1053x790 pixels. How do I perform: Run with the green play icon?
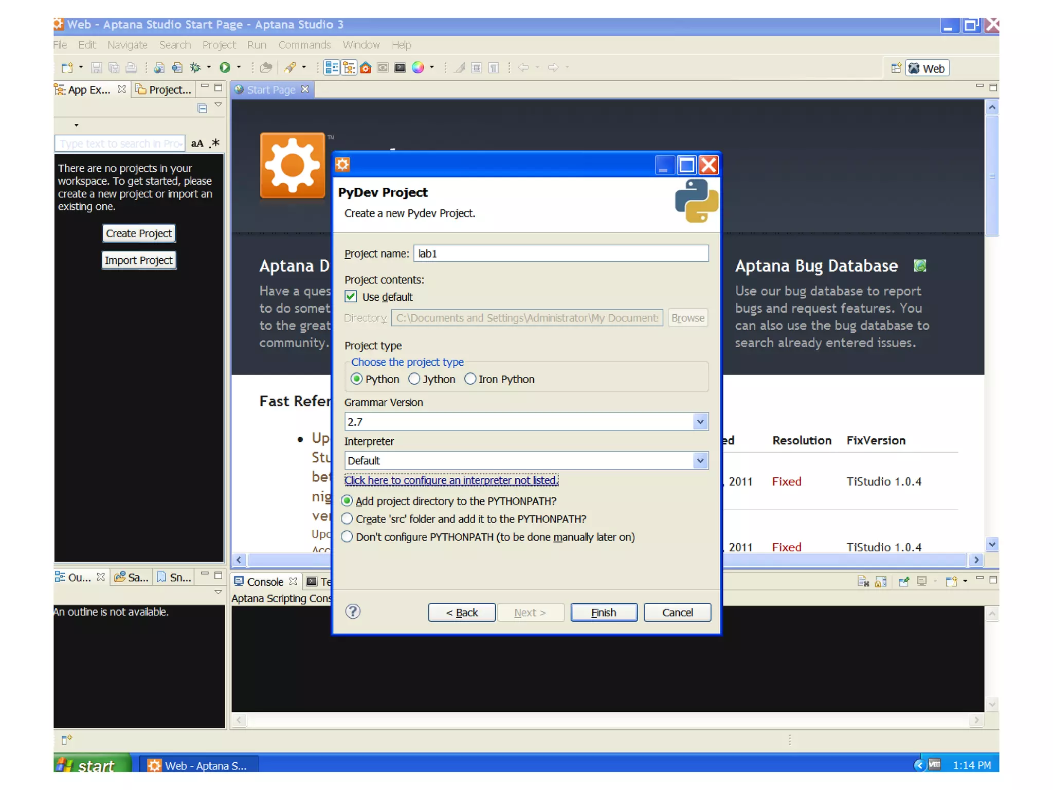225,67
